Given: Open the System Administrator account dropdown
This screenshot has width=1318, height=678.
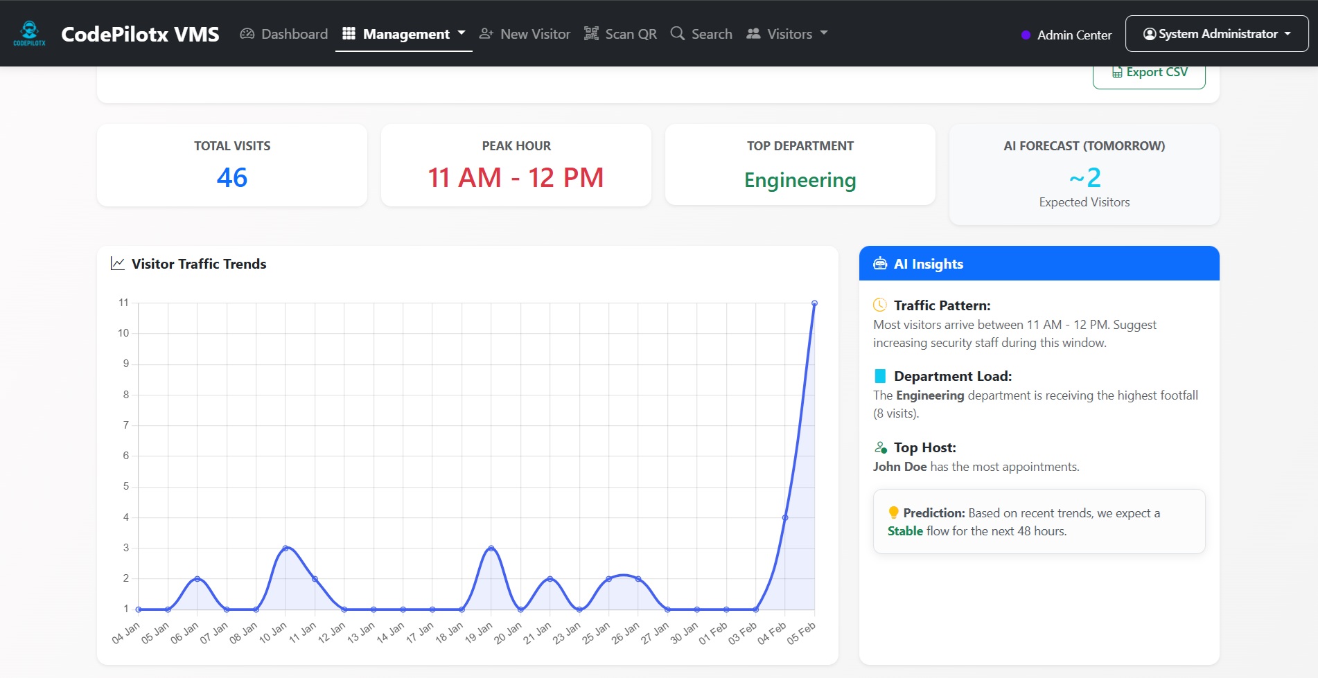Looking at the screenshot, I should coord(1216,34).
